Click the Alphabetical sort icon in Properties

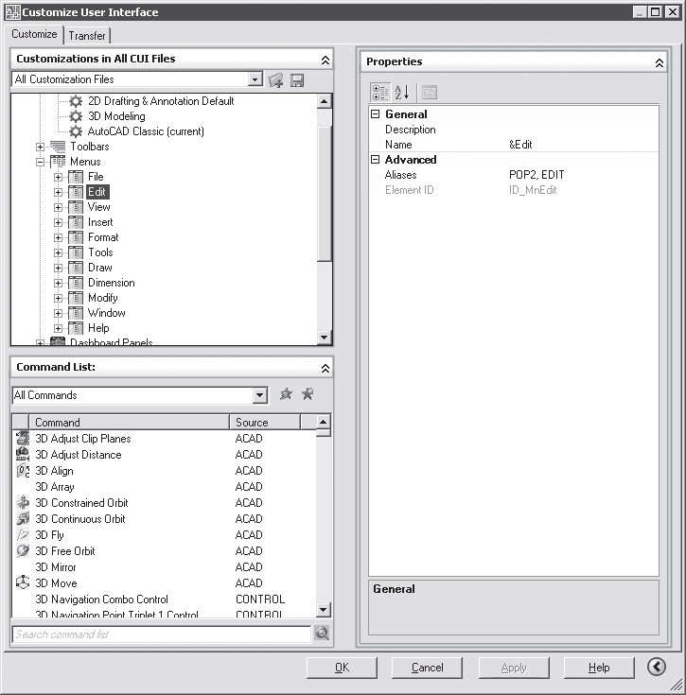click(401, 92)
